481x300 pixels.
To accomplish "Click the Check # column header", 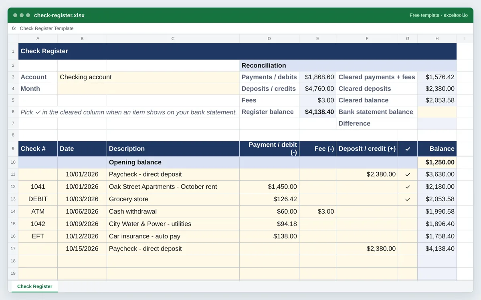I will tap(38, 149).
